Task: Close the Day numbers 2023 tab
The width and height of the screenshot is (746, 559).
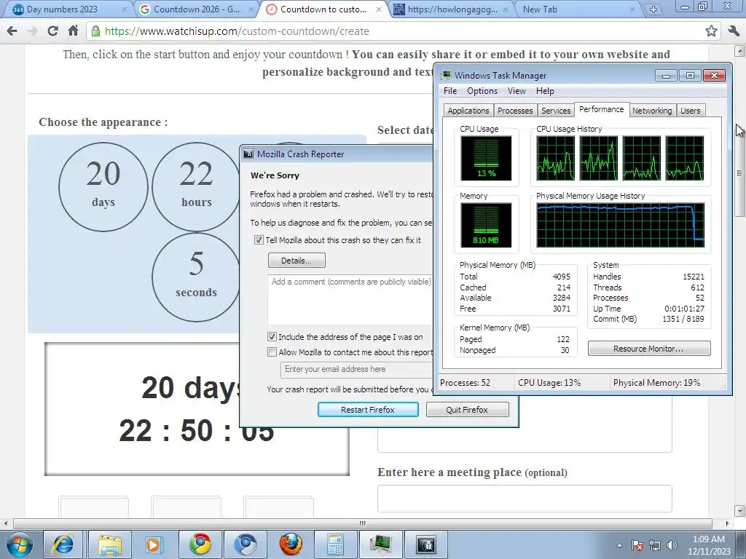Action: pyautogui.click(x=124, y=9)
